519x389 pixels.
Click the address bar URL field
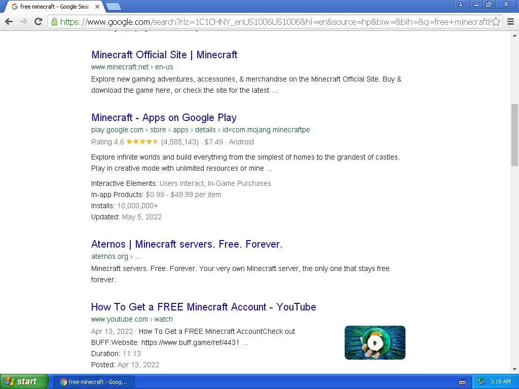(x=275, y=22)
